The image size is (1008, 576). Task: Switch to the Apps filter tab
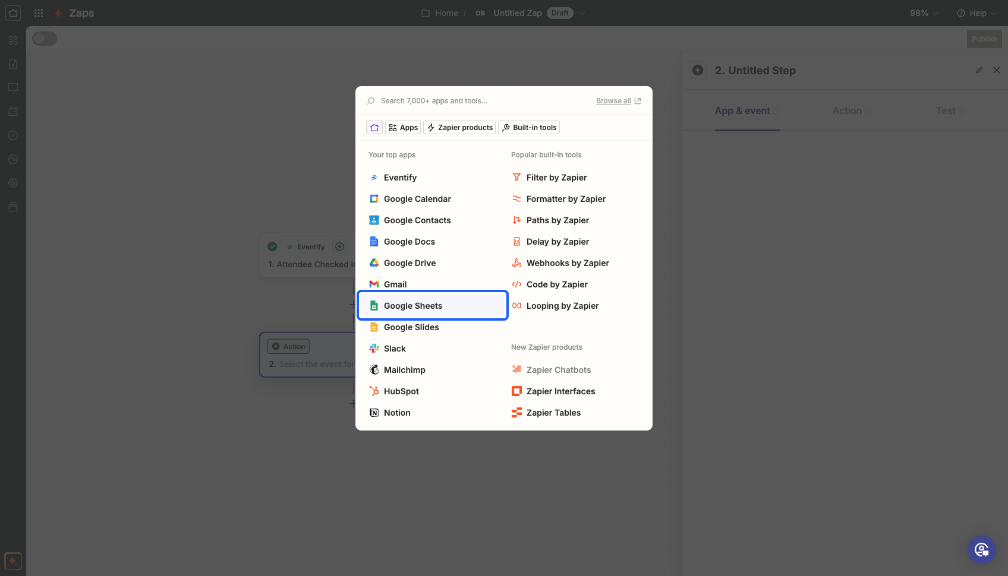pyautogui.click(x=404, y=128)
